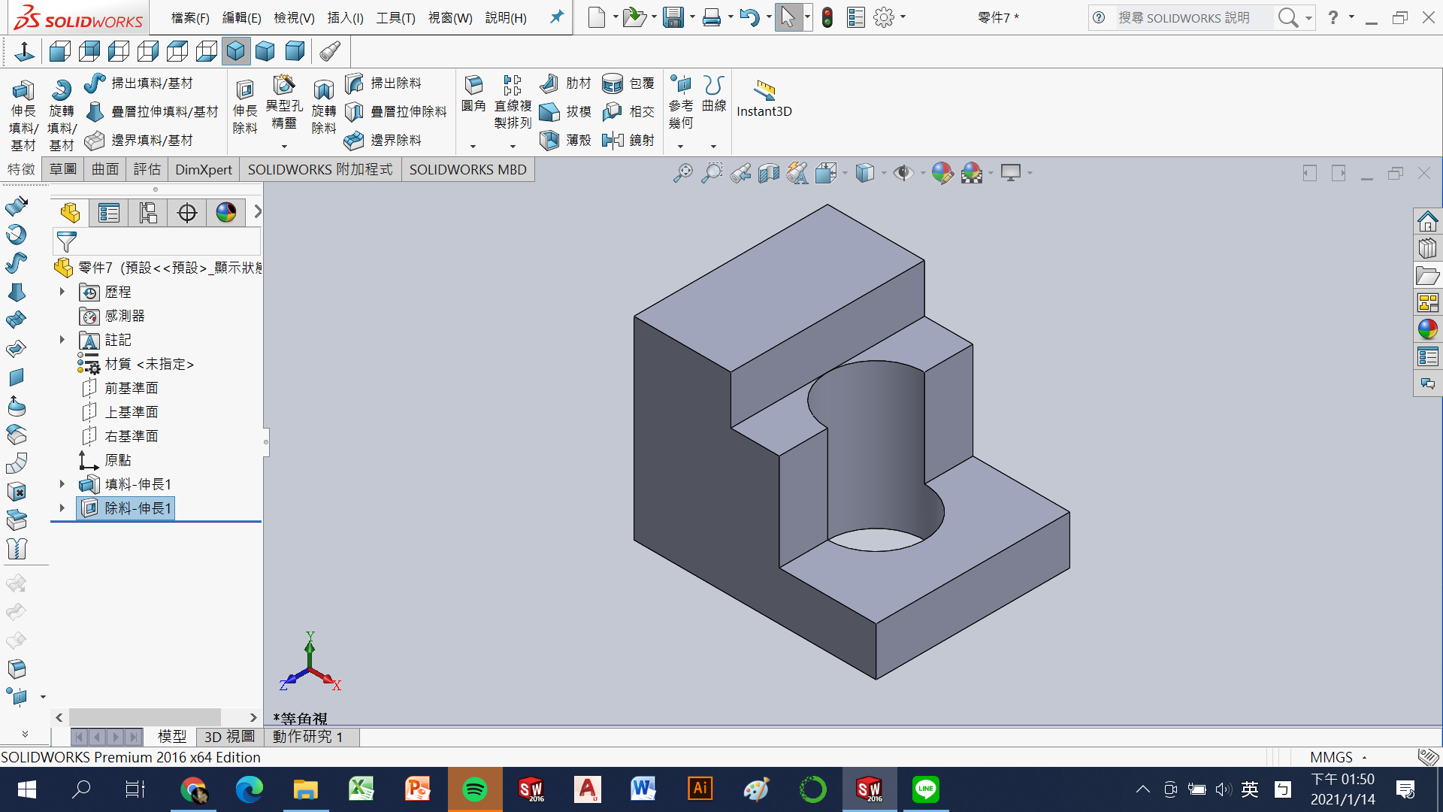Open the ConfigurationManager tab icon
The width and height of the screenshot is (1443, 812).
tap(148, 213)
